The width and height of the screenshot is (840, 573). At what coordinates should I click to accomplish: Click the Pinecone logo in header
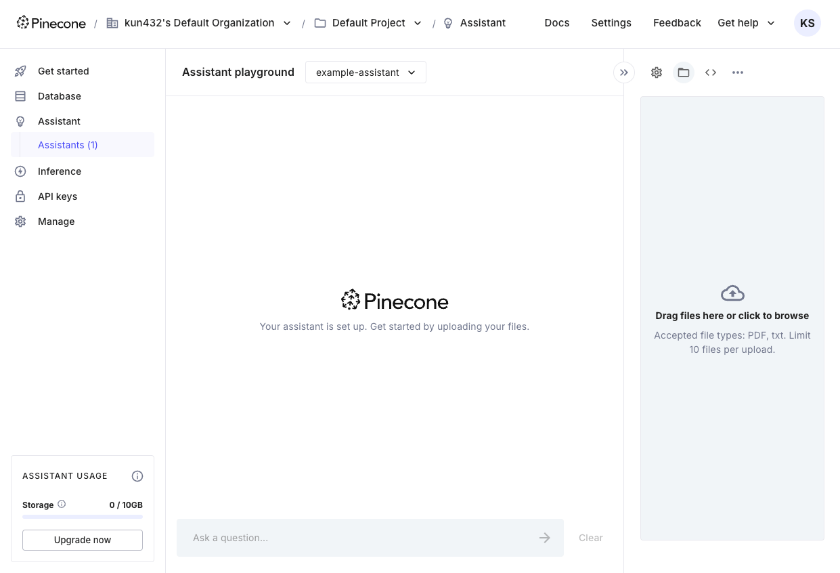[x=51, y=23]
